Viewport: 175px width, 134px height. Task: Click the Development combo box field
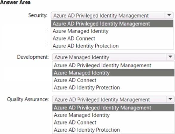[x=113, y=57]
